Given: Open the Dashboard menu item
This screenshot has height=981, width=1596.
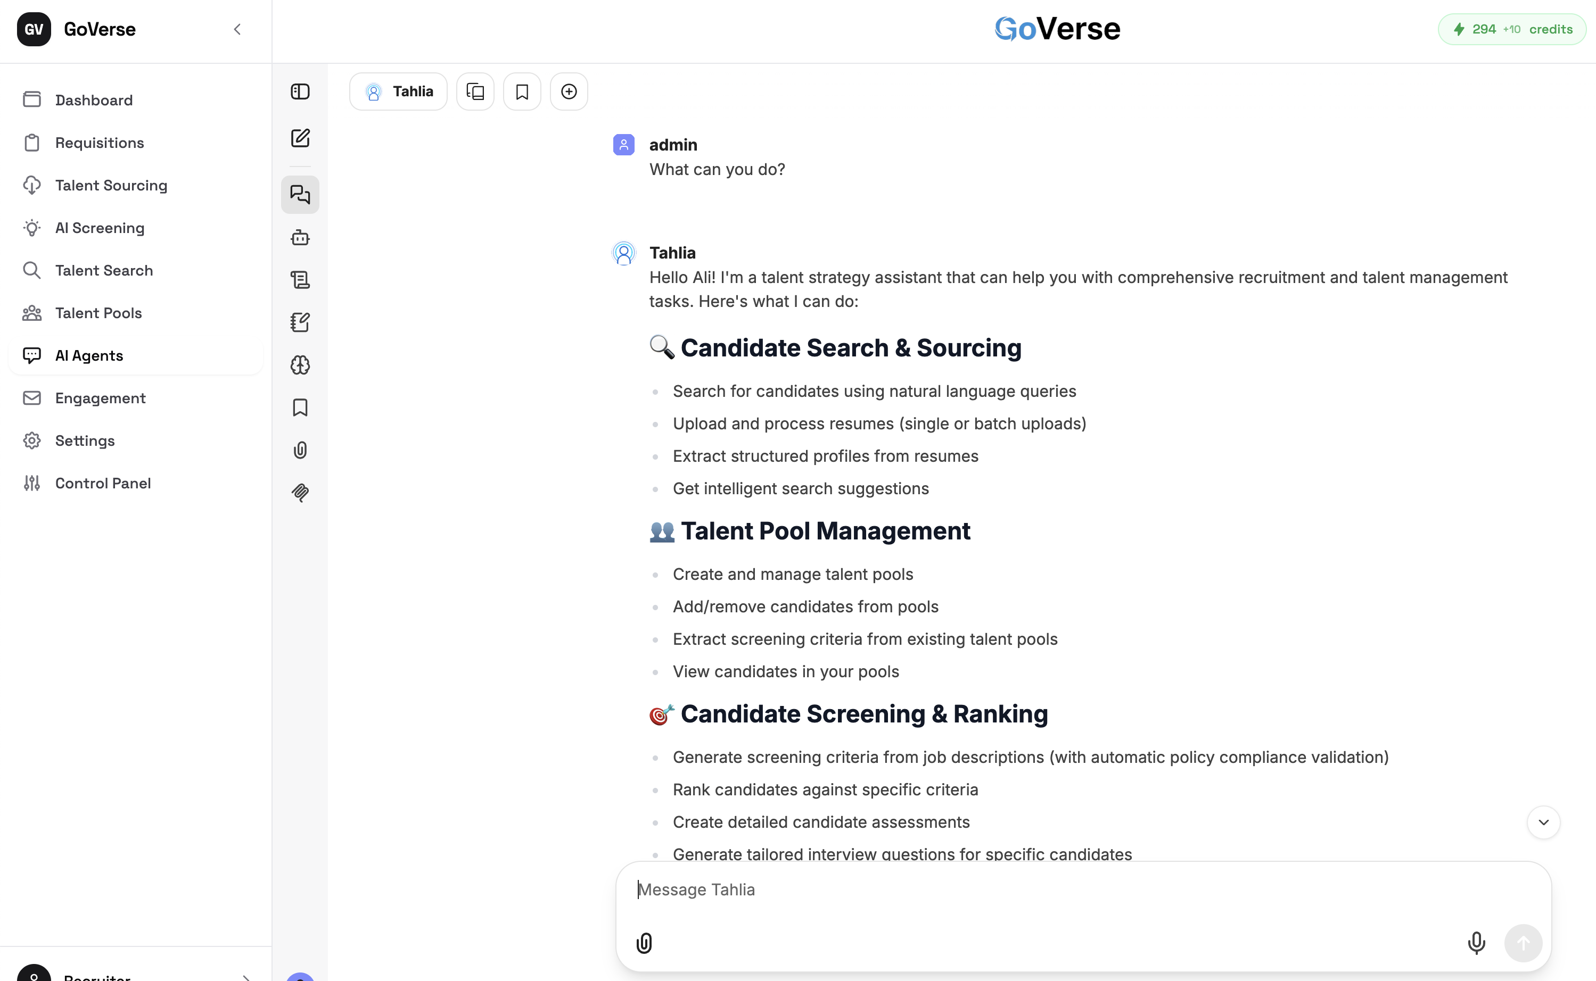Looking at the screenshot, I should [136, 100].
